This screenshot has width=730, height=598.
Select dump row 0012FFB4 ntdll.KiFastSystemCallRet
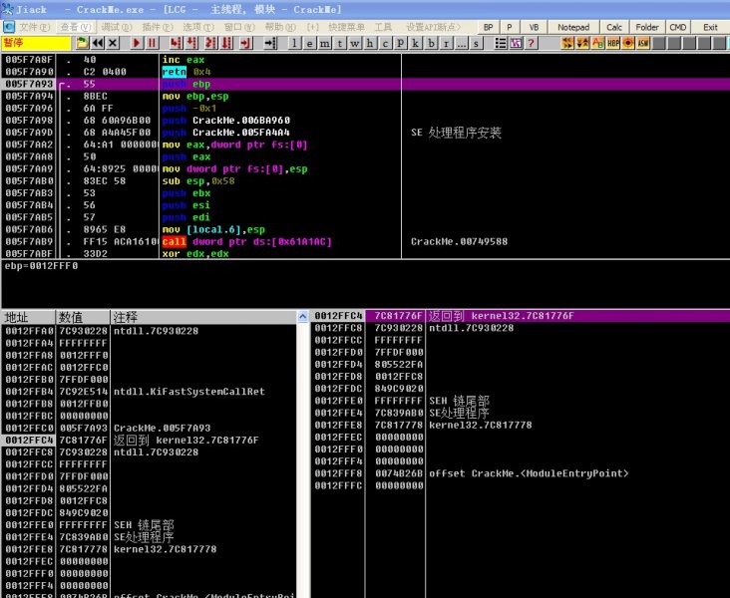tap(149, 392)
